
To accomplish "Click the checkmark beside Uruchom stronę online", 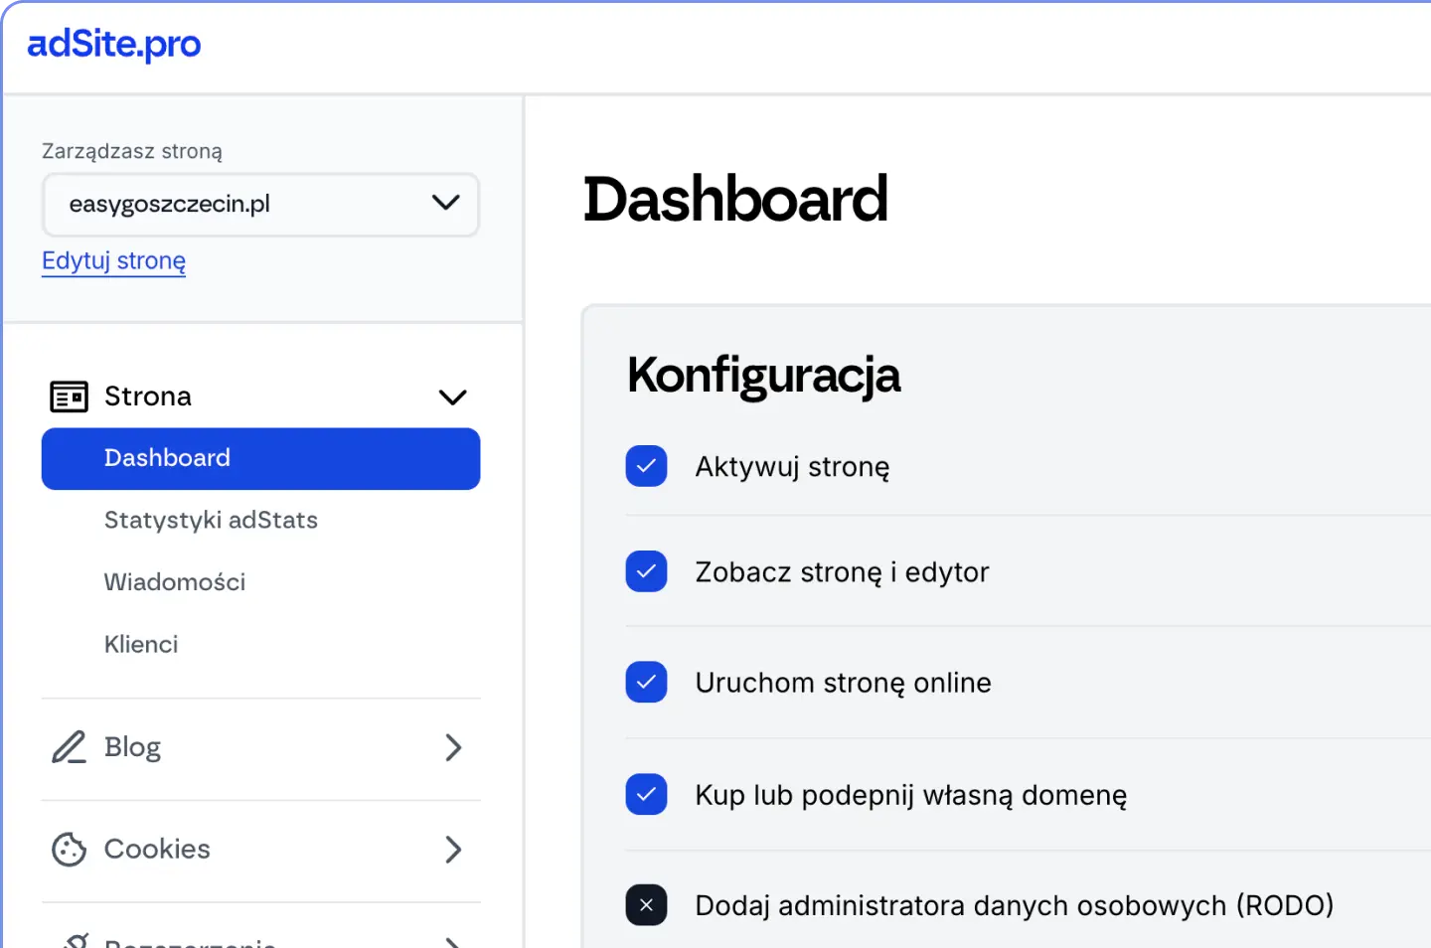I will click(646, 682).
